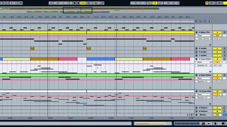
Task: Expand the B Return track
Action: pos(196,111)
